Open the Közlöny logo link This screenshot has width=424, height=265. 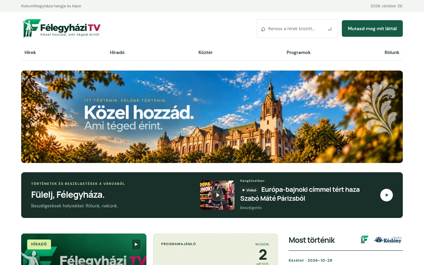pyautogui.click(x=388, y=240)
